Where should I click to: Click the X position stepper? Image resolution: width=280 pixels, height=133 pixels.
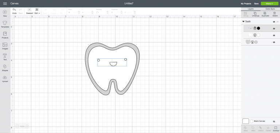point(121,12)
